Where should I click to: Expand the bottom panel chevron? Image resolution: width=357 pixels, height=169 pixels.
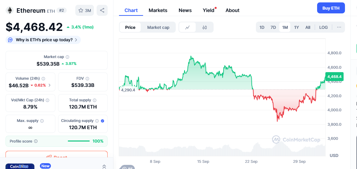pyautogui.click(x=104, y=166)
